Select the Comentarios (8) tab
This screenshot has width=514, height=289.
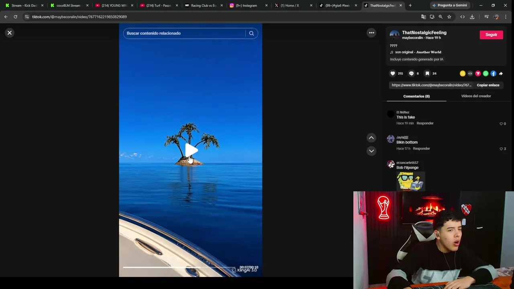(416, 96)
